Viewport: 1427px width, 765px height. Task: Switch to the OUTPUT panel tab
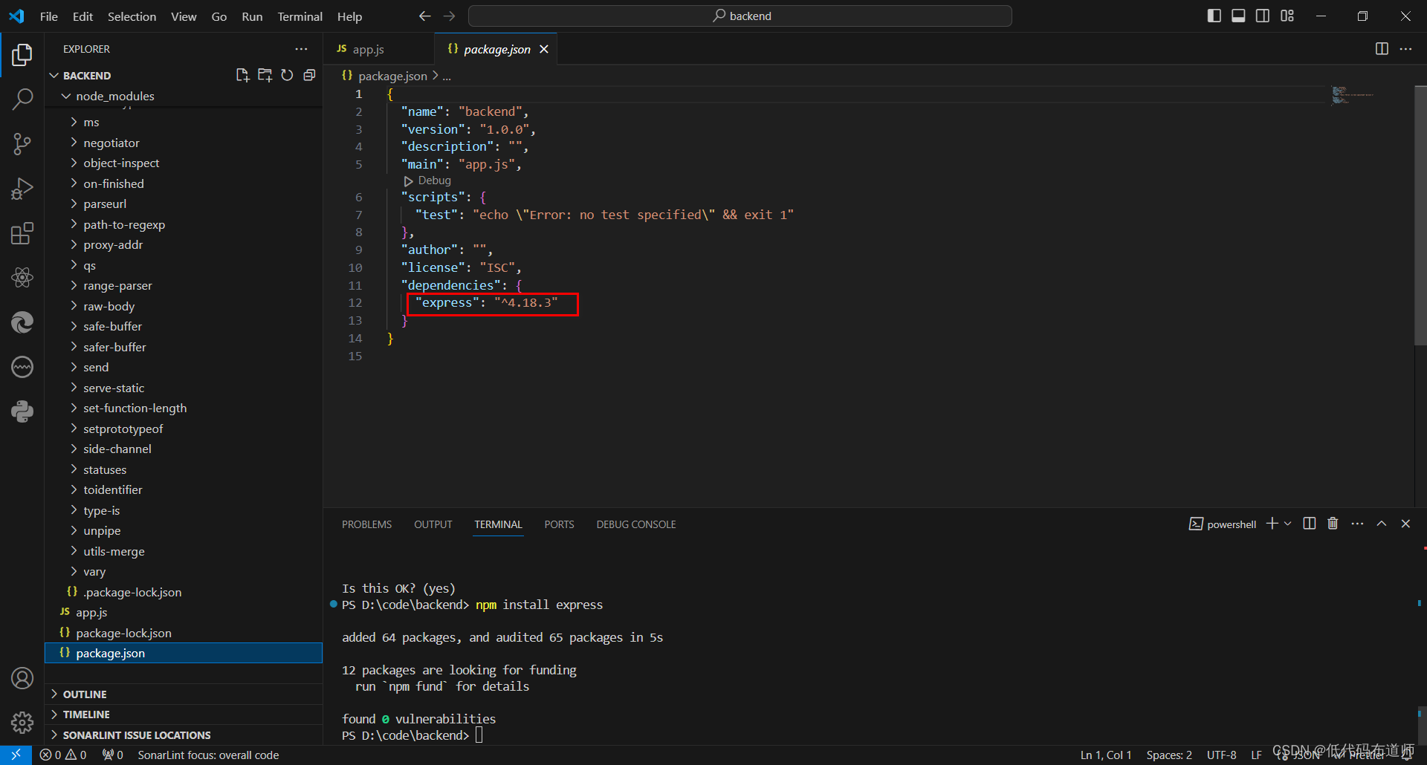[433, 524]
